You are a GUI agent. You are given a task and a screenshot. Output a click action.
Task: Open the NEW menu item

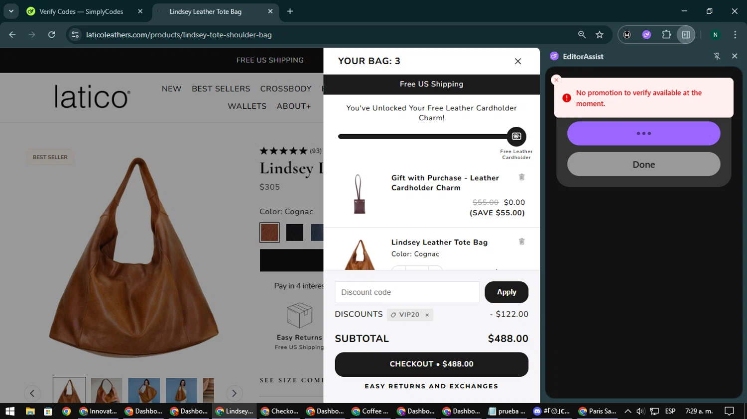point(171,89)
